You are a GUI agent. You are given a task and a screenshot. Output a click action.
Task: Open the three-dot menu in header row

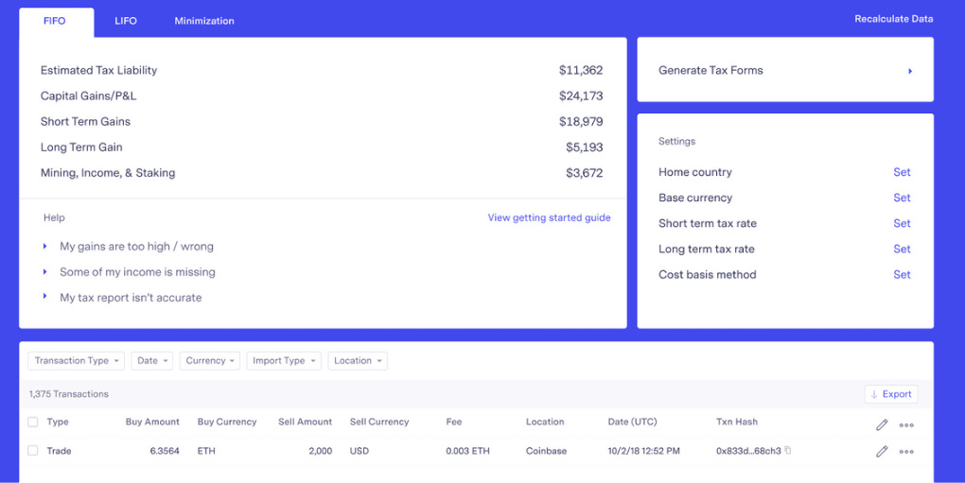(906, 424)
